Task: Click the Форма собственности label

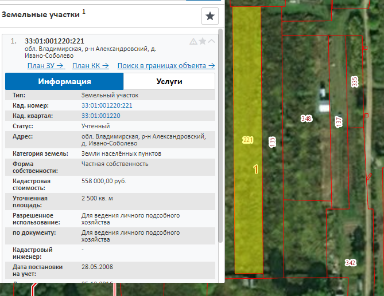Action: (35, 167)
